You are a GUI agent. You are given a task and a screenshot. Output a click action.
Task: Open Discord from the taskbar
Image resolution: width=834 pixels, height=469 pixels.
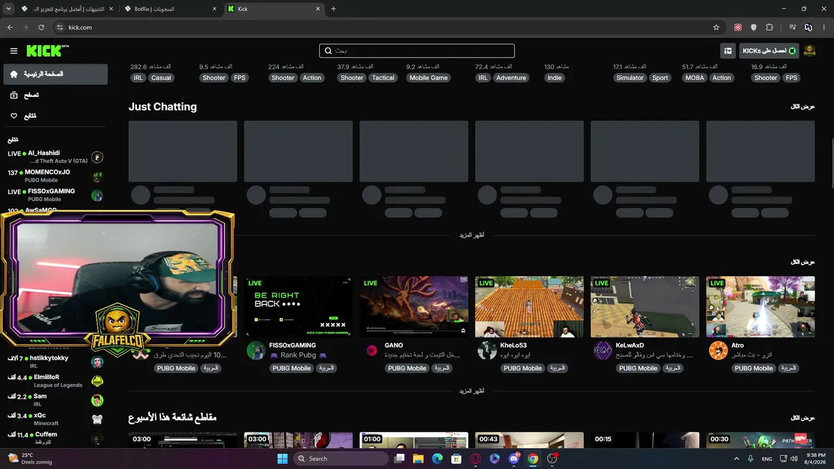[513, 459]
